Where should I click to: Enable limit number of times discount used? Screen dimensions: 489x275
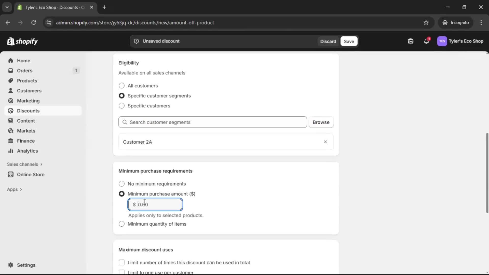[x=121, y=262]
